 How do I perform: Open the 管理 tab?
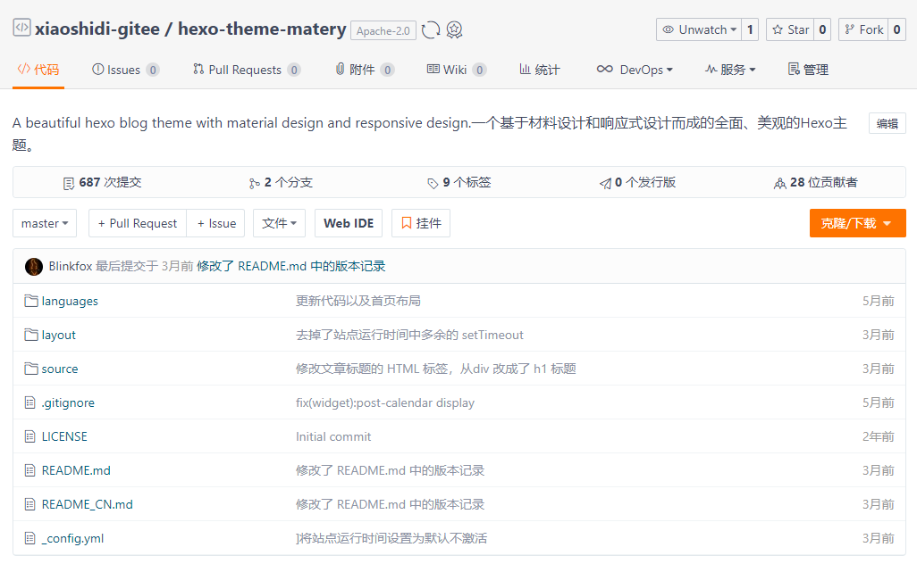(x=808, y=70)
